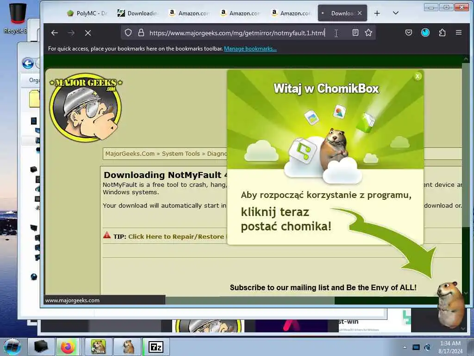Open the ChomikBox taskbar icon labeled Box

pos(99,347)
